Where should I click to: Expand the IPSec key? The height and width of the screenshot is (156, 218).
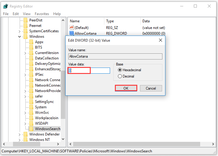pyautogui.click(x=25, y=75)
